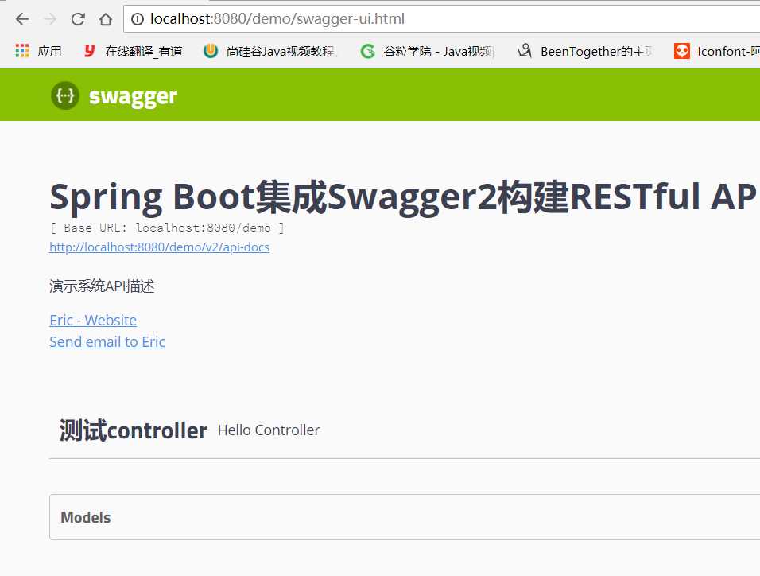760x576 pixels.
Task: Open 在线翻译_有道 bookmark
Action: point(143,51)
